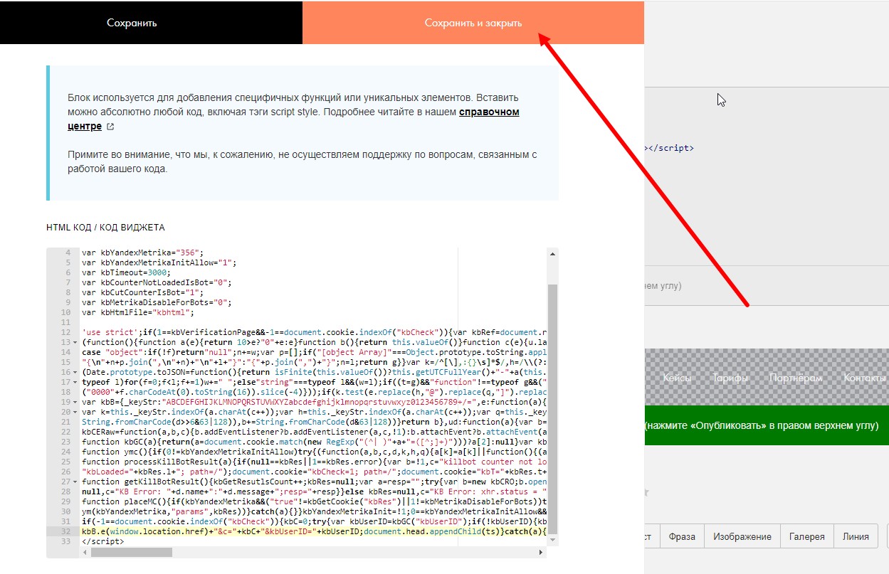Click line number 4 in gutter

tap(68, 253)
